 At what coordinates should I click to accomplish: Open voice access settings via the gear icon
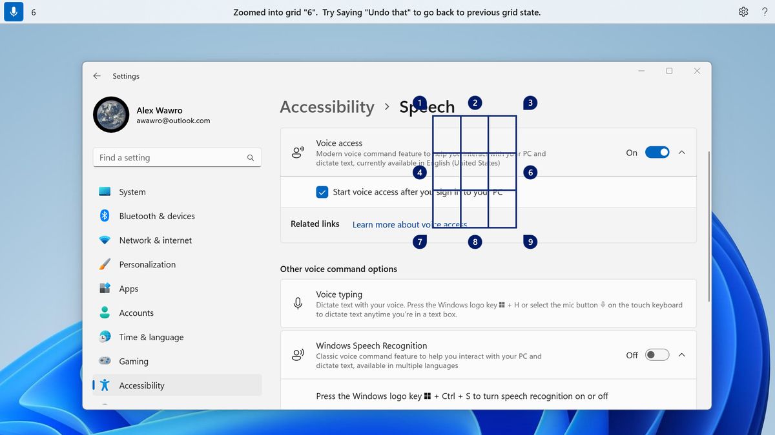(x=743, y=12)
